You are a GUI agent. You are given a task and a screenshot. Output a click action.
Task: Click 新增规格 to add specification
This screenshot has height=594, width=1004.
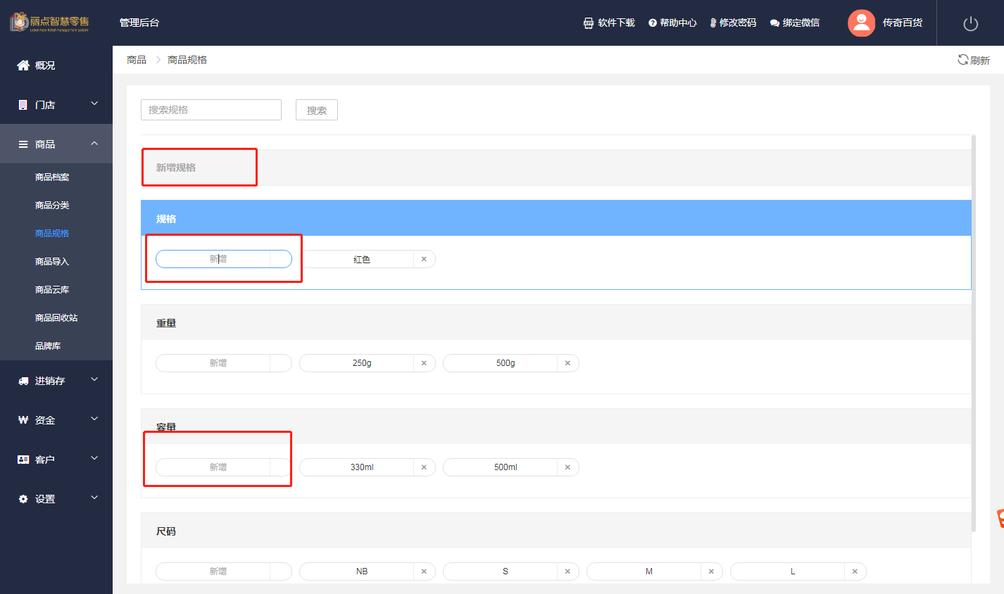176,168
